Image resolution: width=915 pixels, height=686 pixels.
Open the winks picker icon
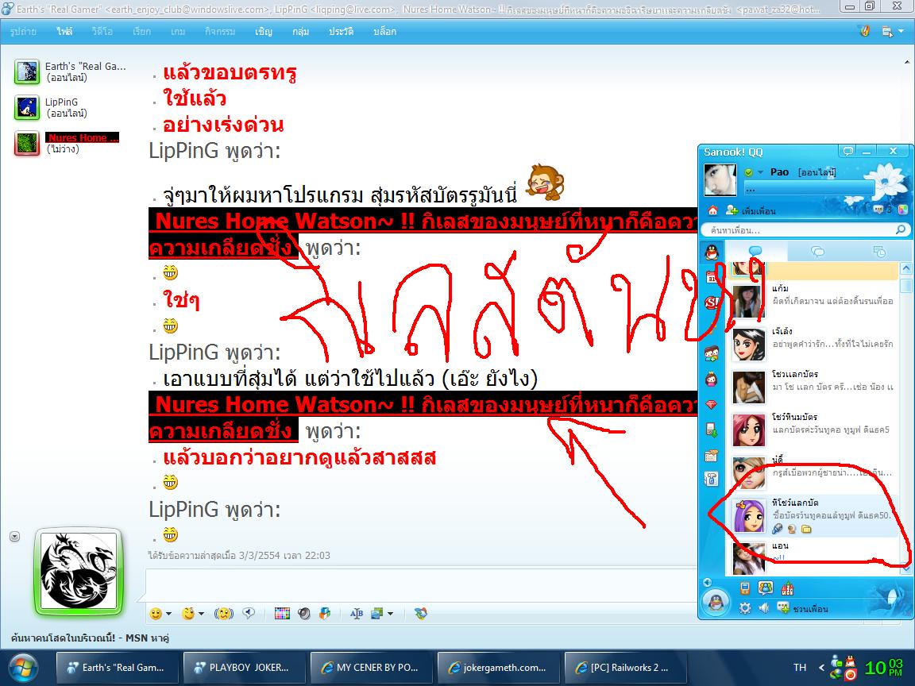pos(188,614)
